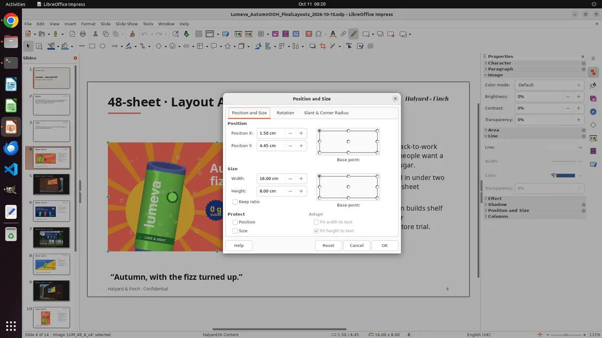The image size is (602, 338).
Task: Switch to Slant & Corner Radius tab
Action: pos(326,113)
